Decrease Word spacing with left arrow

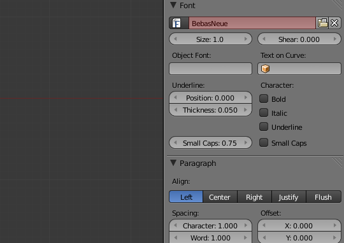(x=175, y=237)
